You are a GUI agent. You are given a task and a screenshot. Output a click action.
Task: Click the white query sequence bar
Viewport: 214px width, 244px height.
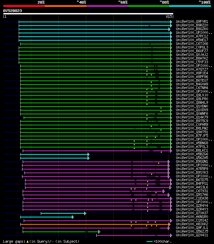tap(88, 14)
